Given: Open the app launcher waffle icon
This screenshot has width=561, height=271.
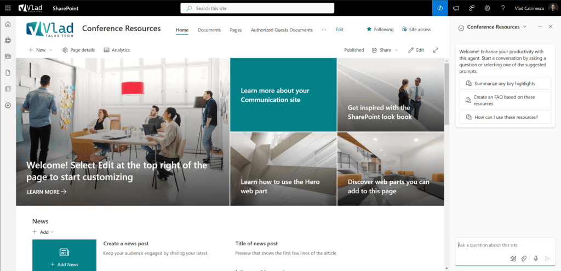Looking at the screenshot, I should pos(8,8).
